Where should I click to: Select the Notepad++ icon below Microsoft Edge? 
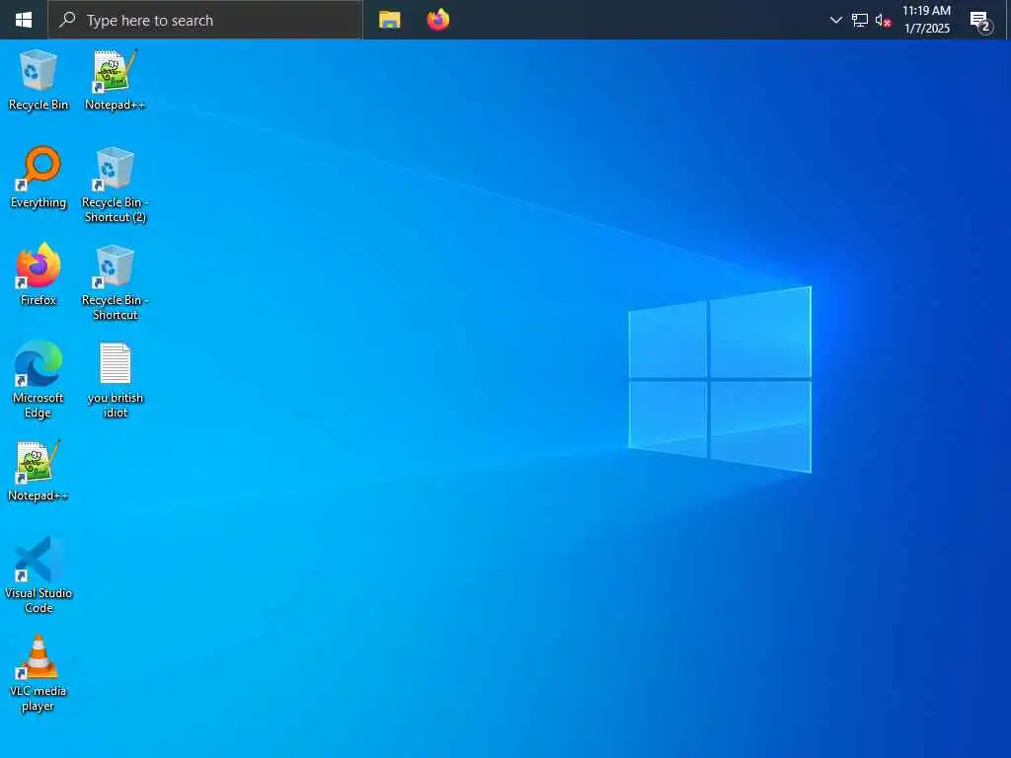[x=39, y=471]
